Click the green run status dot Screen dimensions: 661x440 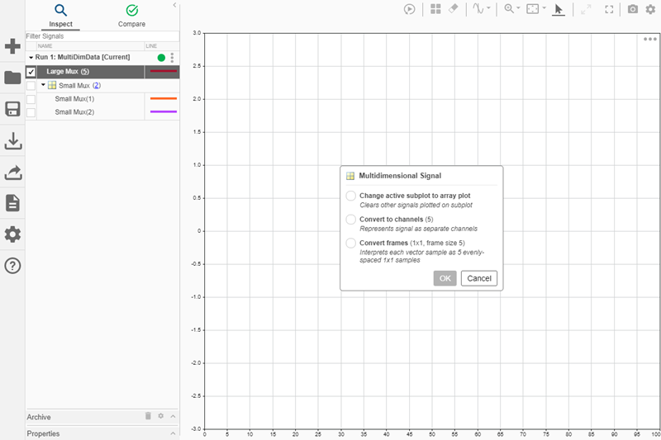[161, 58]
